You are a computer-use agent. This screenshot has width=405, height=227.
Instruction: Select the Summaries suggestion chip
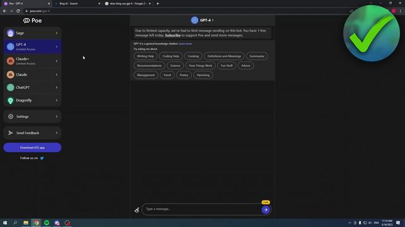tap(257, 56)
